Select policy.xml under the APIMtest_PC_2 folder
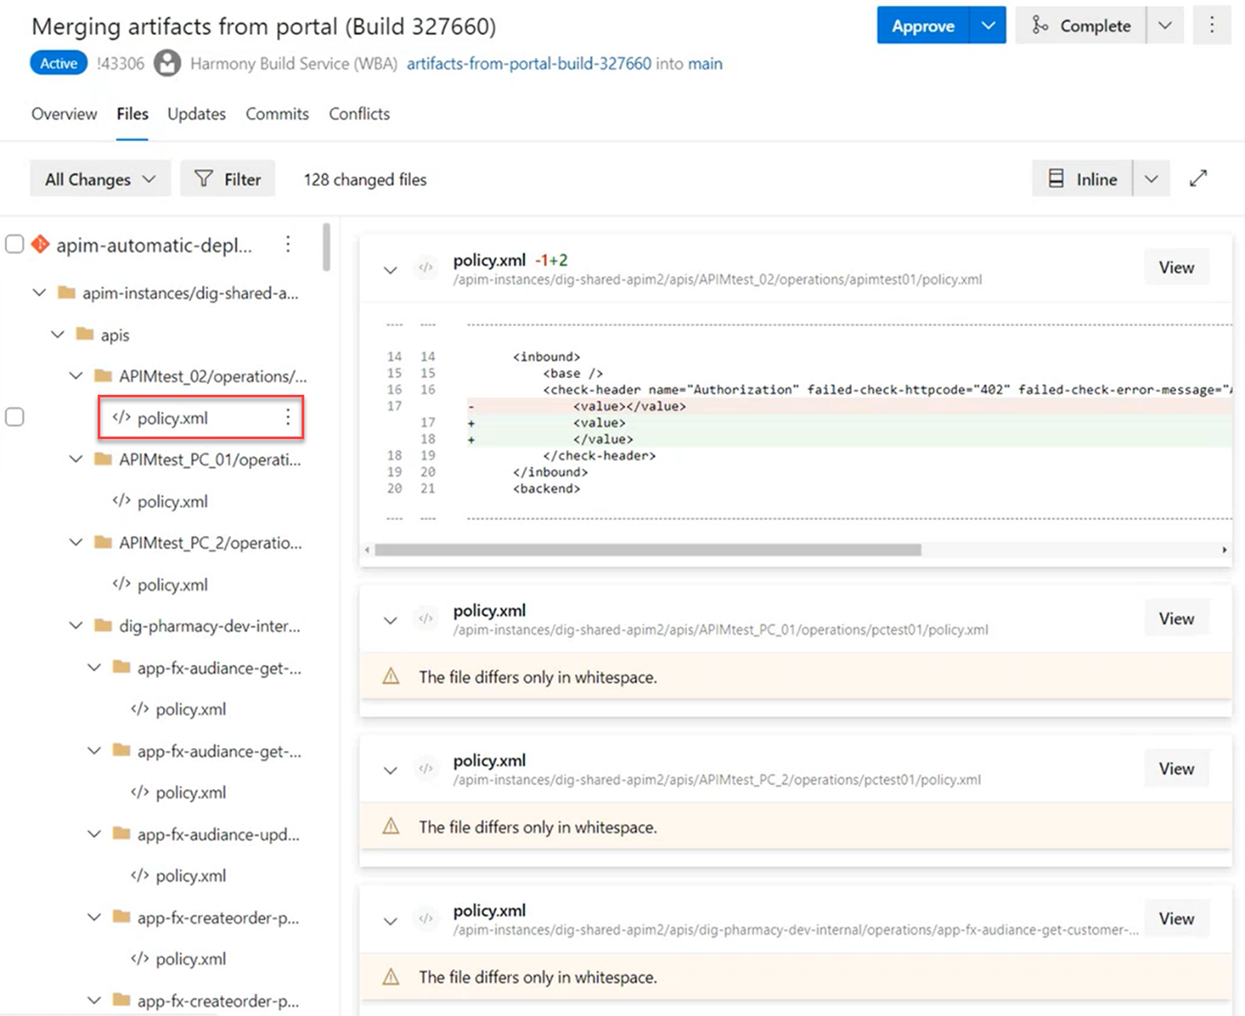The image size is (1245, 1016). [172, 585]
